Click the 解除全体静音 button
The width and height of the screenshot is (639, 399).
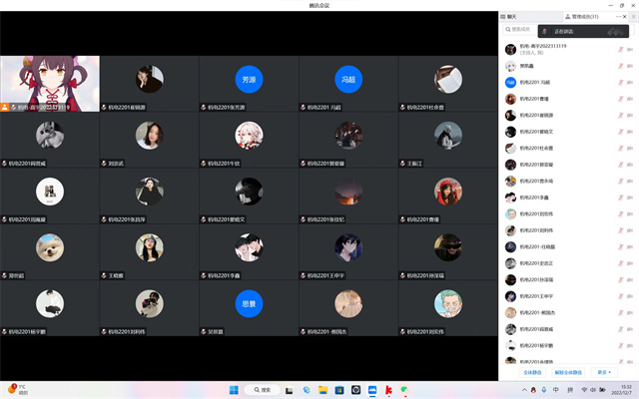[x=568, y=371]
